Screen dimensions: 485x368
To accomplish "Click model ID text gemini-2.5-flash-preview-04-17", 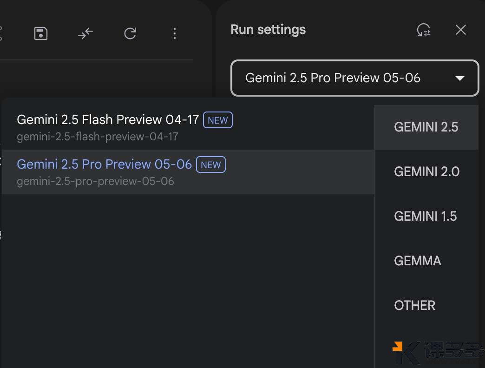I will pyautogui.click(x=98, y=137).
